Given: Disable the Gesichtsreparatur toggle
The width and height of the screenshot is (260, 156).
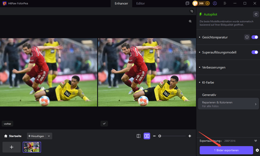Looking at the screenshot, I should [255, 37].
